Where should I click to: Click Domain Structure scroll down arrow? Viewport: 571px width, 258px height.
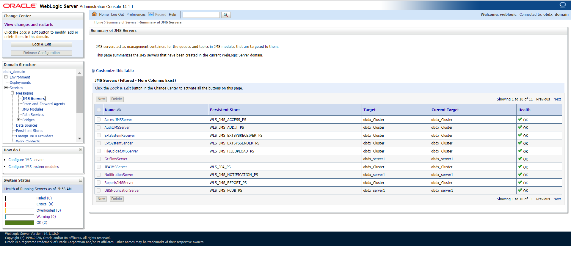click(x=79, y=139)
